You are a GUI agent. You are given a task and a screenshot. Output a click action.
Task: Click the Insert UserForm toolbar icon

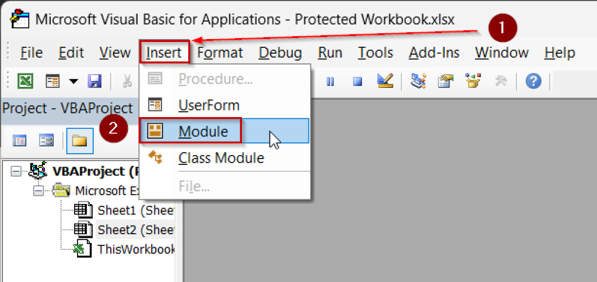click(53, 81)
